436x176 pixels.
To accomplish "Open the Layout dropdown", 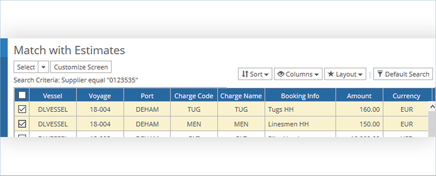I will [346, 74].
